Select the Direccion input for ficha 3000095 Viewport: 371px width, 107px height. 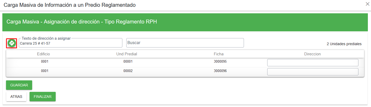point(313,63)
